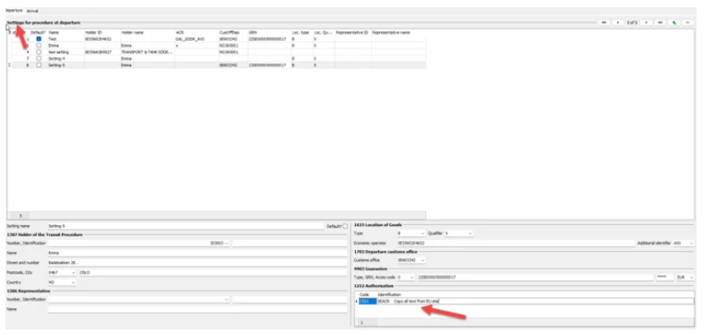This screenshot has height=335, width=704.
Task: Jump to the last settings record
Action: coord(660,22)
